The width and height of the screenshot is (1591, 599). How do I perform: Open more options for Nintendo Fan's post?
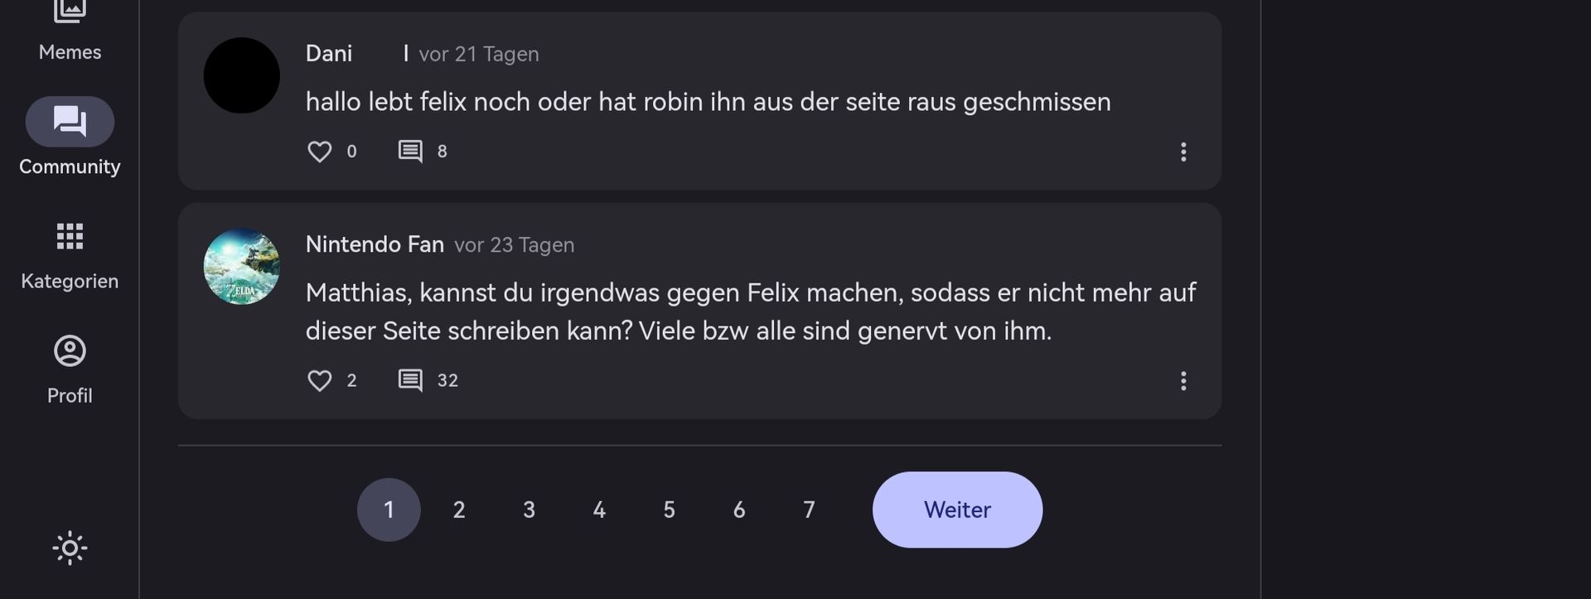(x=1183, y=380)
